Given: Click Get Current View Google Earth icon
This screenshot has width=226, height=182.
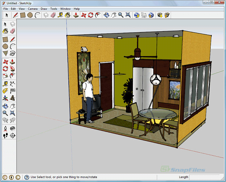Looking at the screenshot, I should click(x=137, y=15).
